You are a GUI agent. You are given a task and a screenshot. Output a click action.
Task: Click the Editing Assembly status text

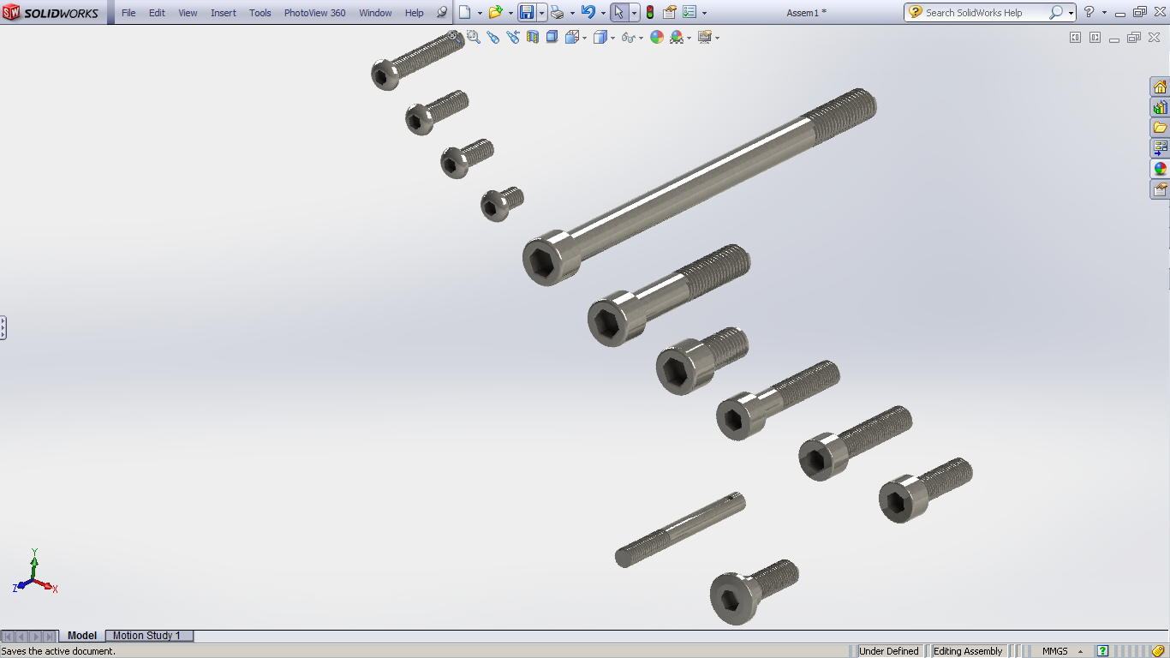(x=968, y=651)
